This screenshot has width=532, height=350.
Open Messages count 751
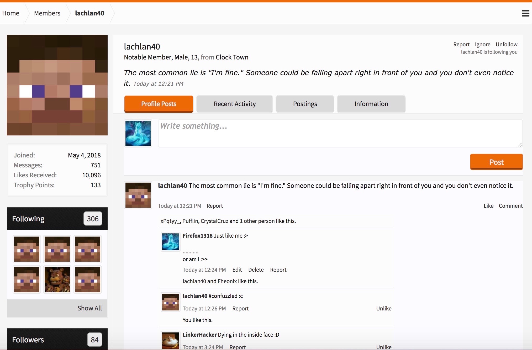pyautogui.click(x=96, y=165)
